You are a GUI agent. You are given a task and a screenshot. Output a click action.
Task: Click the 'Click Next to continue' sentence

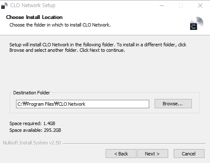(102, 50)
